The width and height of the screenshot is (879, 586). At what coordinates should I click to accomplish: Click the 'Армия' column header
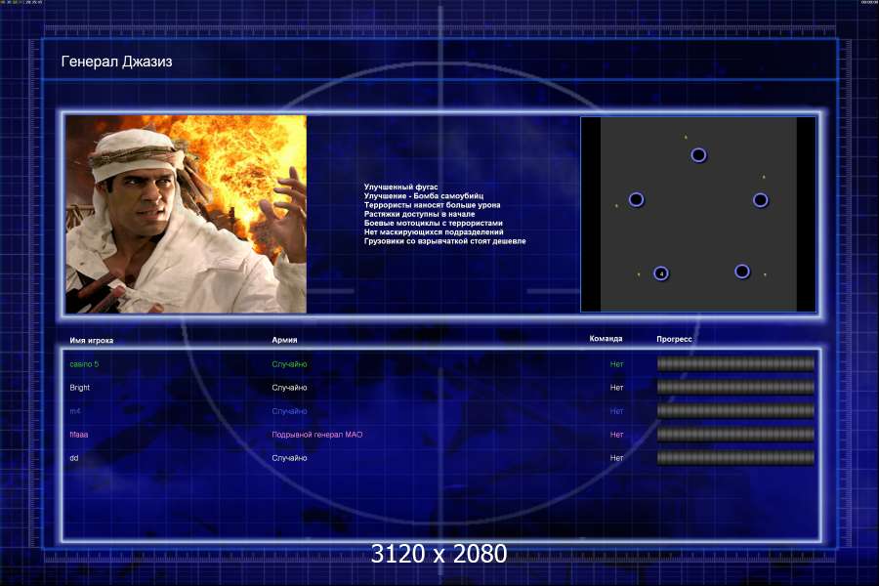(284, 341)
